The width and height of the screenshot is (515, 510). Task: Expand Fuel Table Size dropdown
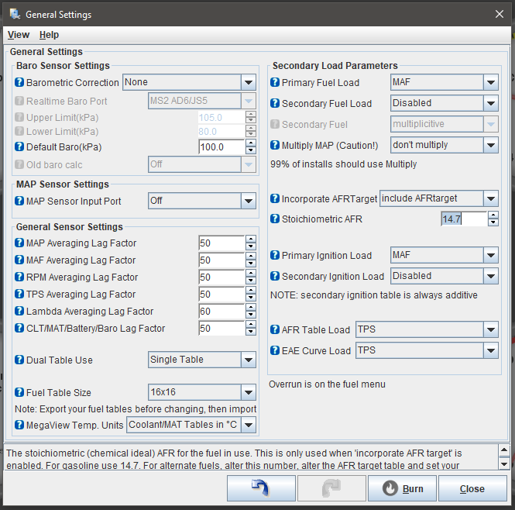click(249, 392)
